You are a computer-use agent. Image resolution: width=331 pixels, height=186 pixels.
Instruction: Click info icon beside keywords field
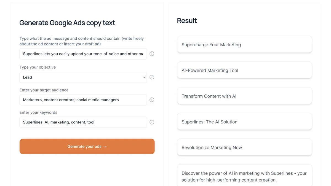tap(152, 122)
